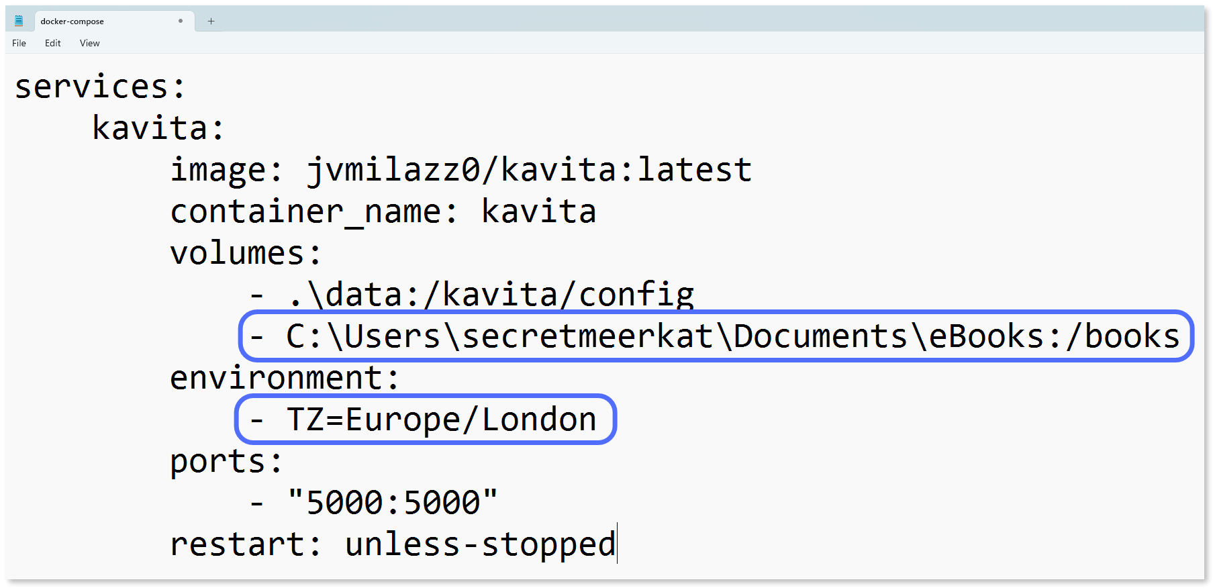Click the .\data:/kavita/config volume entry
Image resolution: width=1213 pixels, height=588 pixels.
point(470,293)
